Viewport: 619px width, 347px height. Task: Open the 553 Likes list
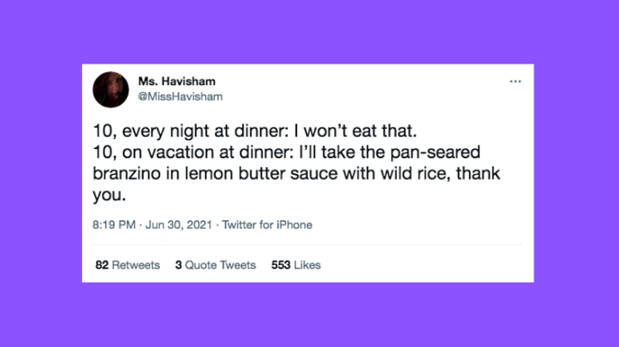point(296,265)
